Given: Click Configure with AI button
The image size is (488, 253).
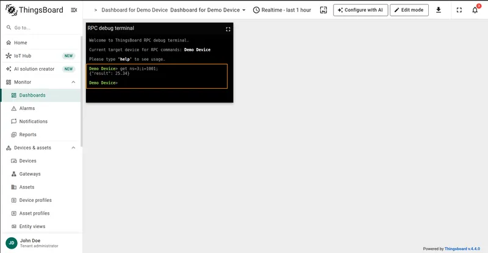Looking at the screenshot, I should tap(361, 10).
